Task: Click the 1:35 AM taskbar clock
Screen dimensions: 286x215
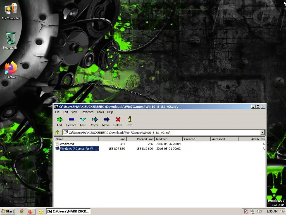Action: tap(272, 212)
